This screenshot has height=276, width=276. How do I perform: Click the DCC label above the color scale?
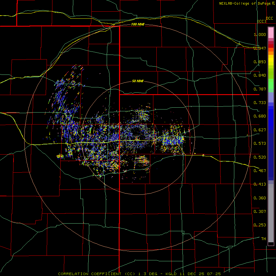point(270,18)
